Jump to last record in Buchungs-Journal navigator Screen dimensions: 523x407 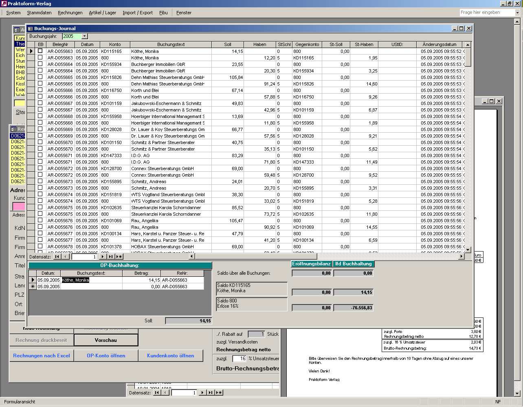tap(111, 257)
